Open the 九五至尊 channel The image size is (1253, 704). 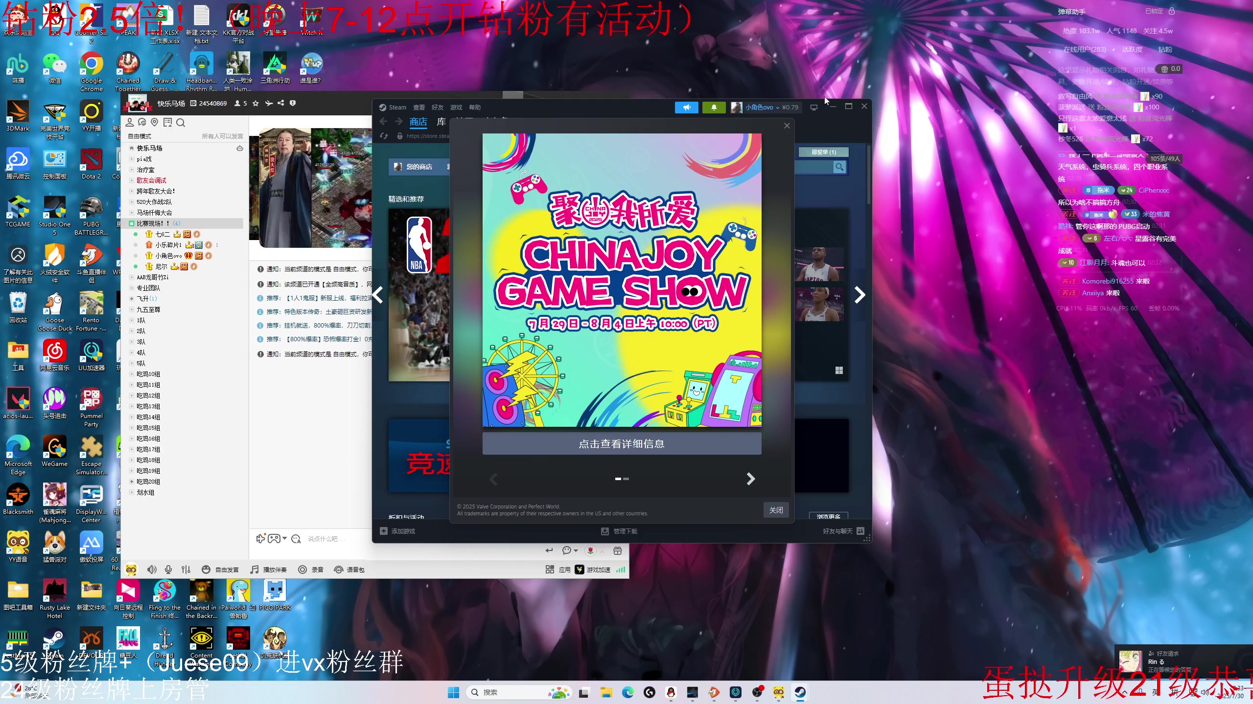148,309
